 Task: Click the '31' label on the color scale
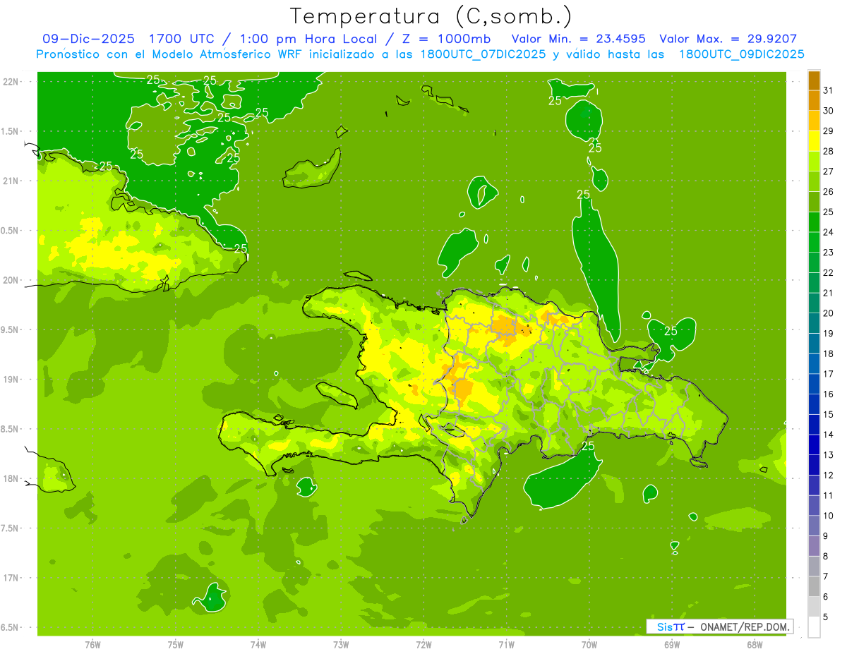tap(829, 90)
